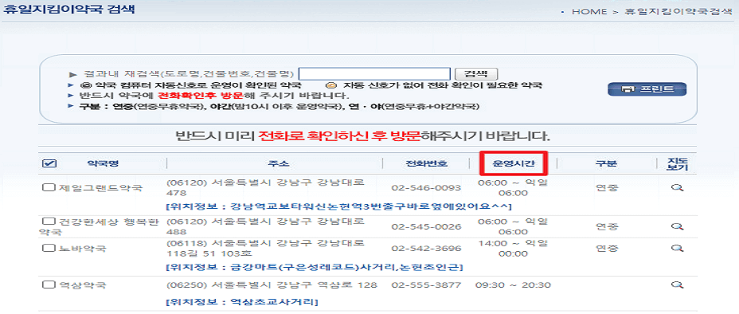
Task: Click the phone-confirmation-needed legend icon
Action: click(332, 85)
